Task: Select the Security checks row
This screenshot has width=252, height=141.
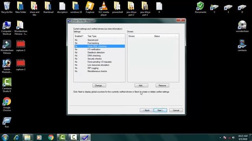Action: pos(99,59)
